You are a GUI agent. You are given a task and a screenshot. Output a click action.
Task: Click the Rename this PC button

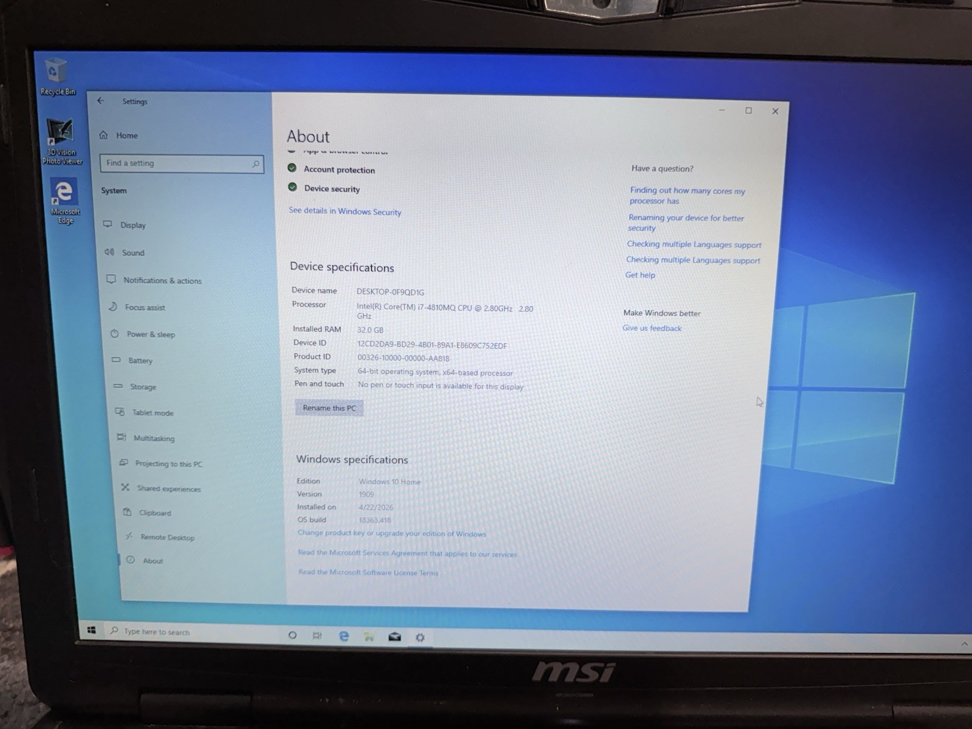(329, 408)
